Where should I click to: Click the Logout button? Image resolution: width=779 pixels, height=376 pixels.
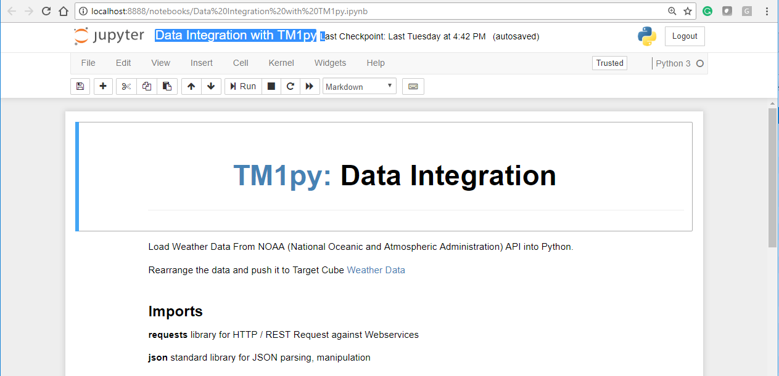(x=685, y=36)
